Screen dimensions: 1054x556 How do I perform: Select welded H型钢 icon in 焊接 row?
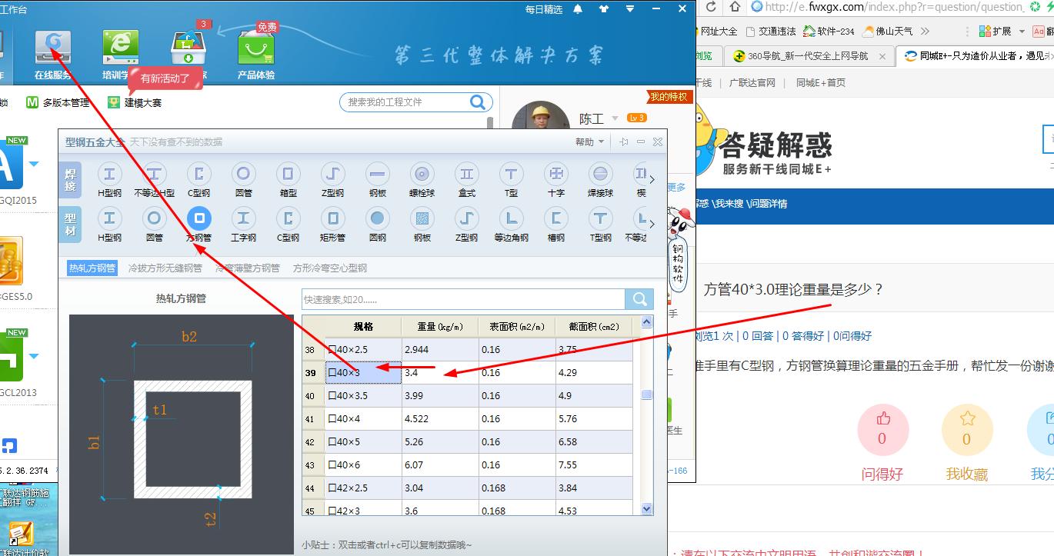[110, 174]
